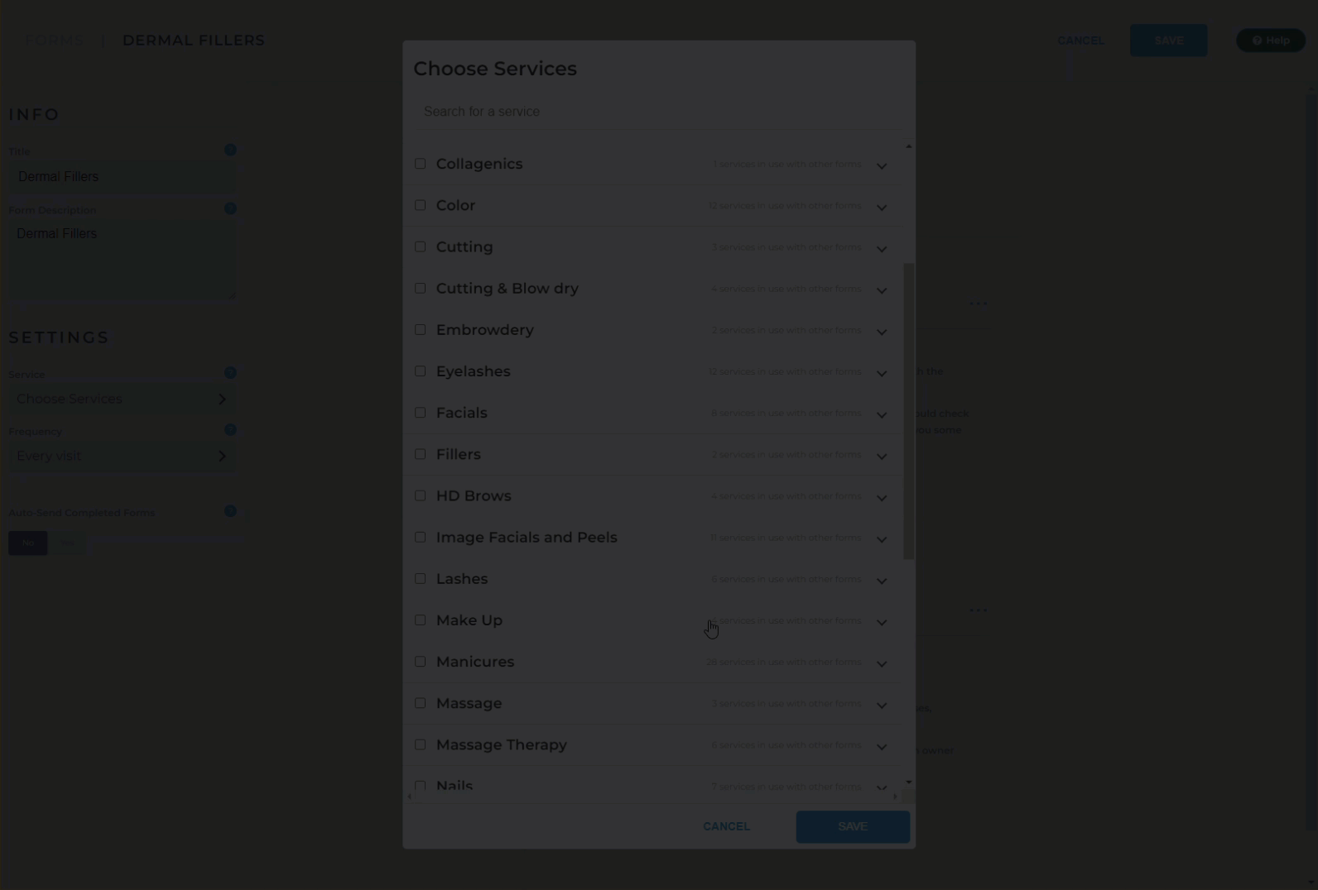Open the Help button
Image resolution: width=1318 pixels, height=890 pixels.
pos(1271,41)
